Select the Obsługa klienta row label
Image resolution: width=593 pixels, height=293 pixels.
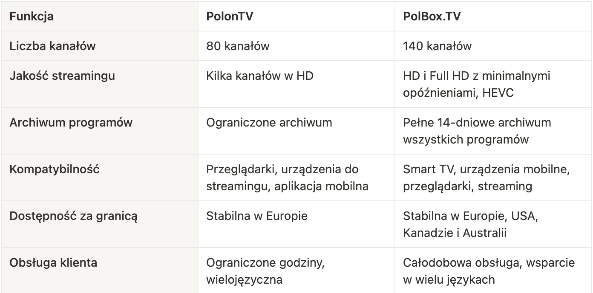53,263
